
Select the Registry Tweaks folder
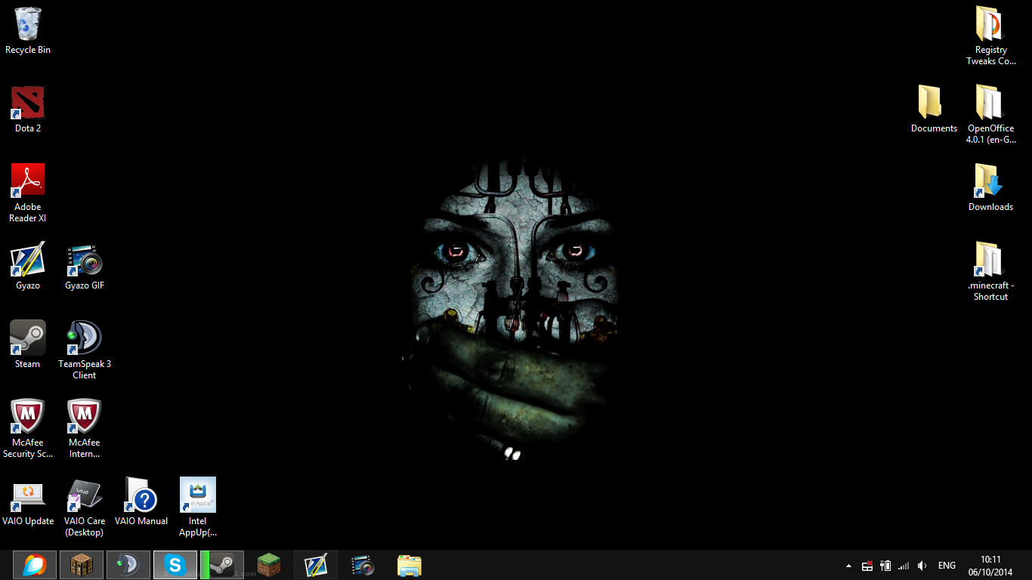[990, 36]
